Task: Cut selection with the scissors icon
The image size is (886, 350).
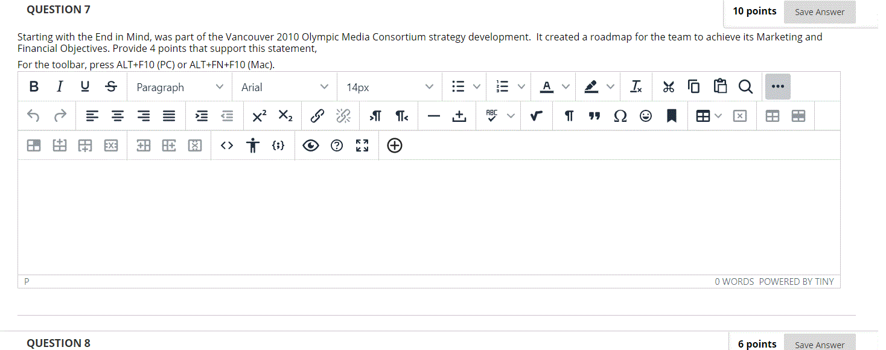Action: (668, 87)
